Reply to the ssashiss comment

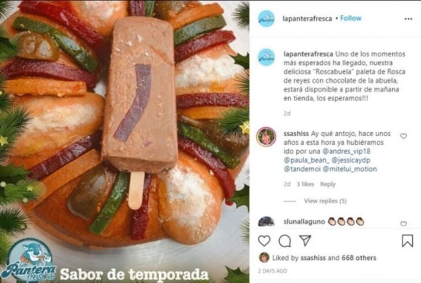click(x=328, y=184)
